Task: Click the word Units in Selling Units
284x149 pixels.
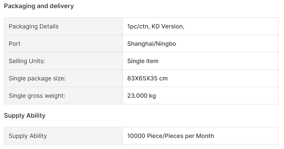Action: (37, 61)
